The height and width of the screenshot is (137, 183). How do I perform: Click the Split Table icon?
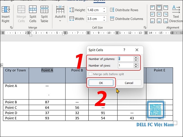coord(44,9)
